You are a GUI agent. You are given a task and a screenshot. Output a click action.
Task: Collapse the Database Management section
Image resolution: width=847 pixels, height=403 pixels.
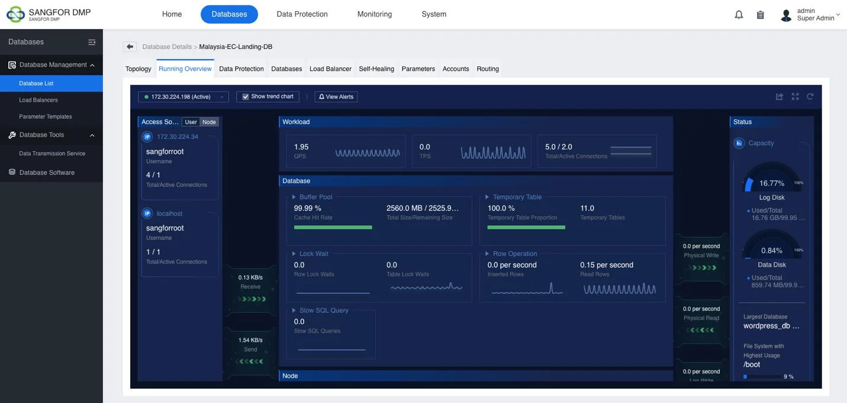tap(92, 65)
